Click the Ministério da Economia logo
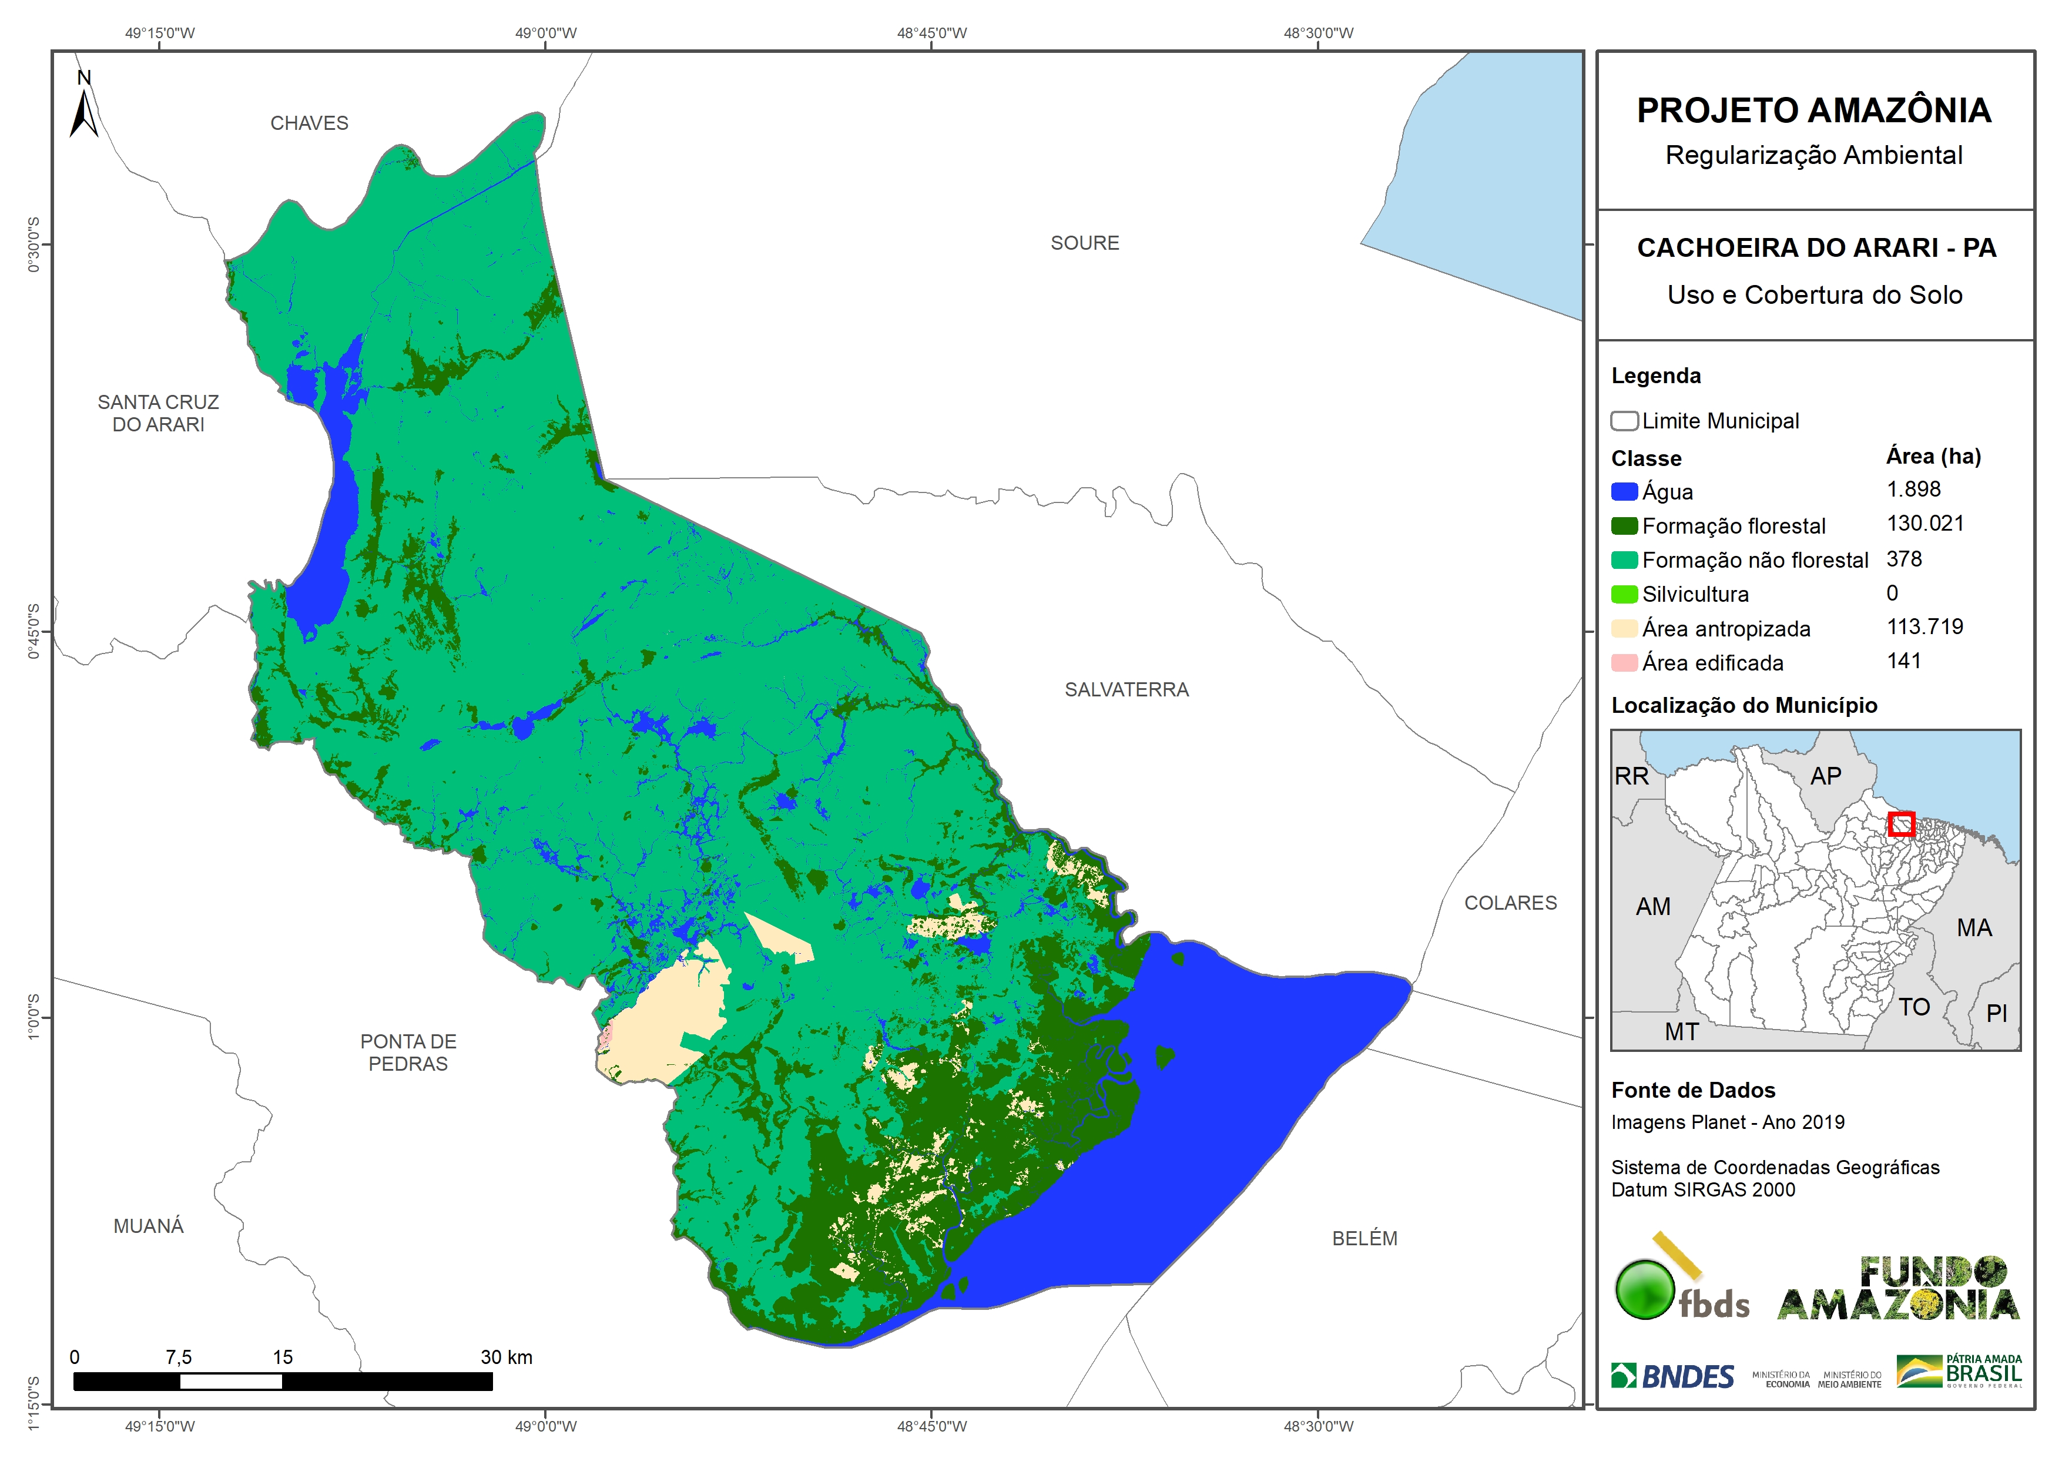Image resolution: width=2062 pixels, height=1458 pixels. 1781,1379
